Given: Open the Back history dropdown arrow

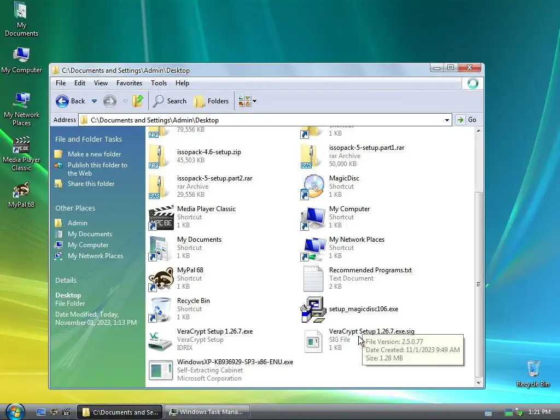Looking at the screenshot, I should pos(94,101).
